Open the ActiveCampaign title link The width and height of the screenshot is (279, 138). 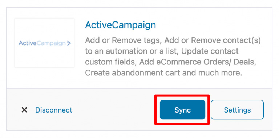(x=121, y=25)
